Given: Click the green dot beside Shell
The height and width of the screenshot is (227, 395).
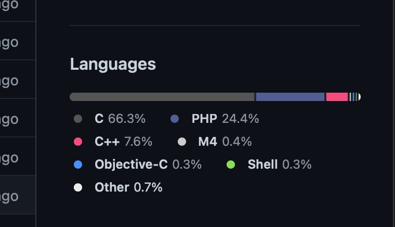Looking at the screenshot, I should 231,165.
